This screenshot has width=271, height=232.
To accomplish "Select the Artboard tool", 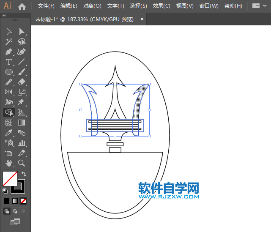I will click(8, 153).
